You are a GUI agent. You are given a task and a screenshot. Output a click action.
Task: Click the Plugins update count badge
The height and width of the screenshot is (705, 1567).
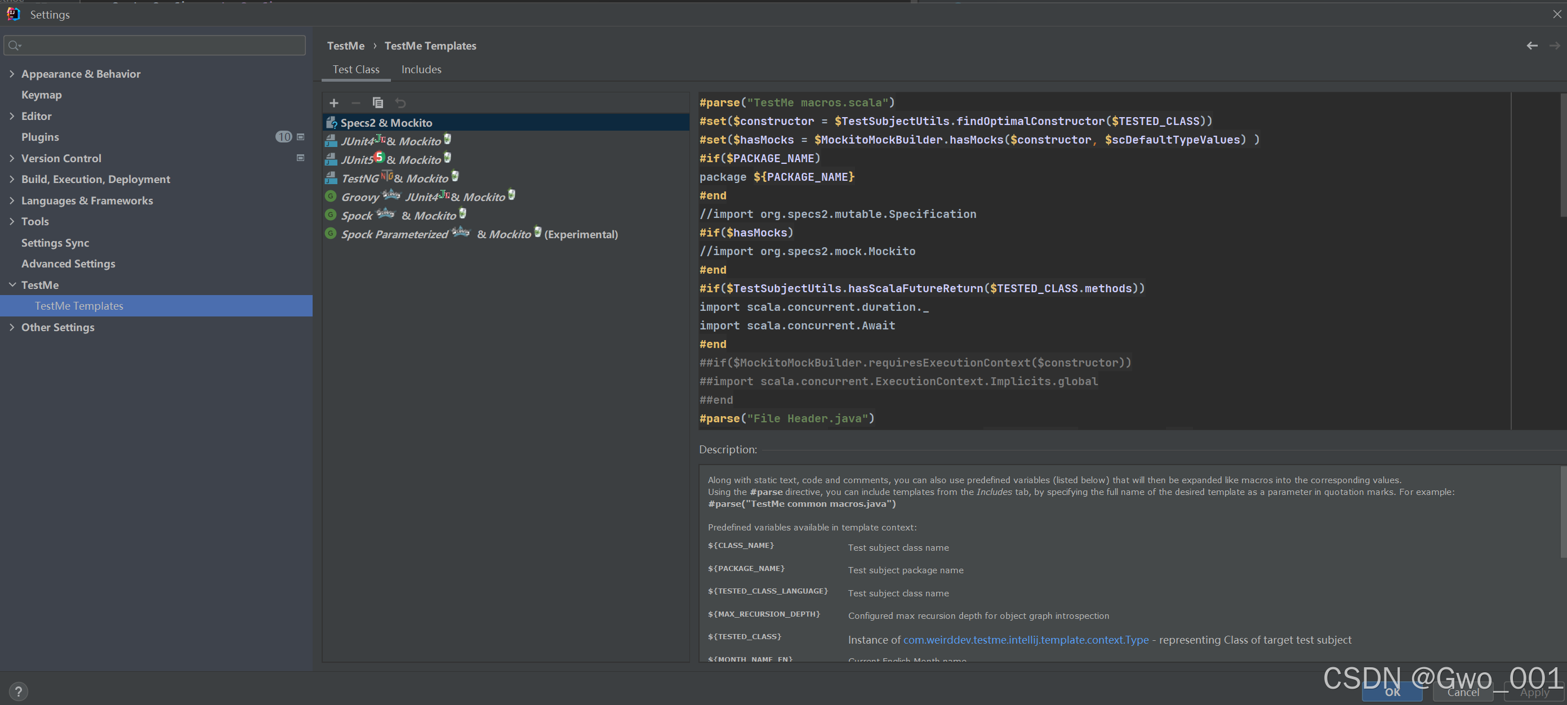283,137
